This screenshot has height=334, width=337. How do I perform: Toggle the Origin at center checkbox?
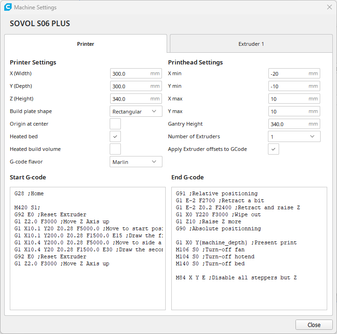pyautogui.click(x=115, y=124)
